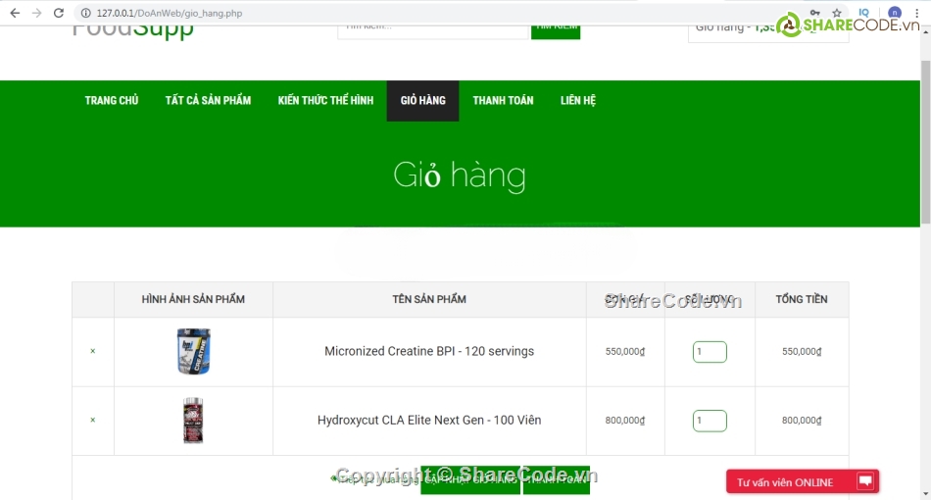Viewport: 931px width, 500px height.
Task: Click unit price 800,000₫ cell
Action: click(x=625, y=421)
